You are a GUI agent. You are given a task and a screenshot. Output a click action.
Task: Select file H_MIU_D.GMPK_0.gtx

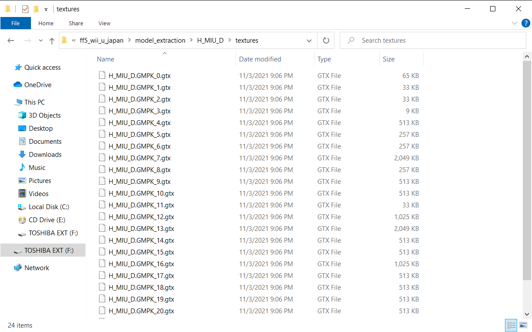(140, 75)
